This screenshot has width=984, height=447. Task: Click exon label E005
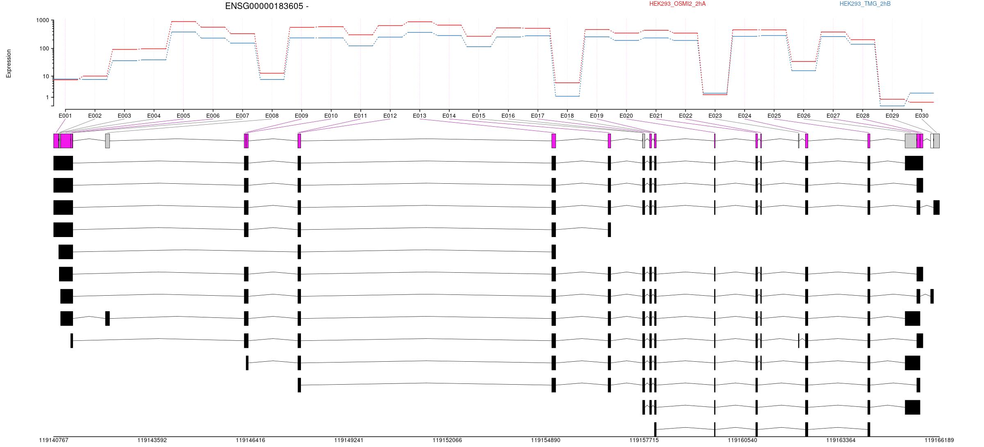pos(183,116)
